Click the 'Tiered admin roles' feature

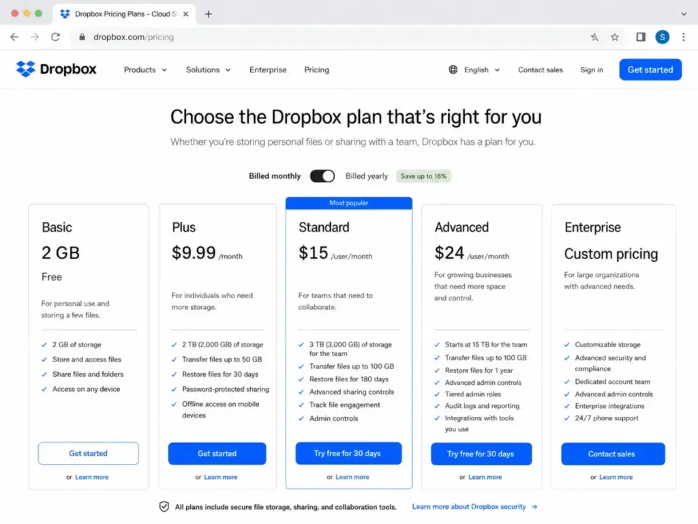pos(473,394)
